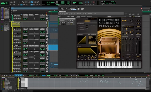
Task: Mute the Celesta instance with its M button
Action: pos(71,21)
